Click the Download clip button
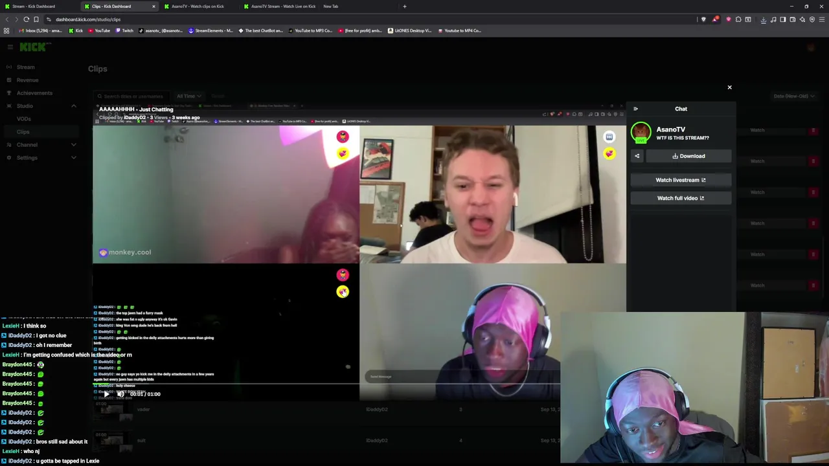 (x=688, y=156)
